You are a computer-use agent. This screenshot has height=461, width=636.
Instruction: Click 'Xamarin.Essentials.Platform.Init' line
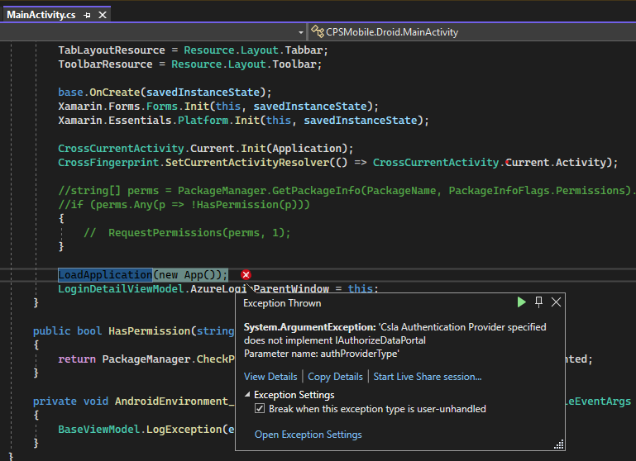point(243,120)
